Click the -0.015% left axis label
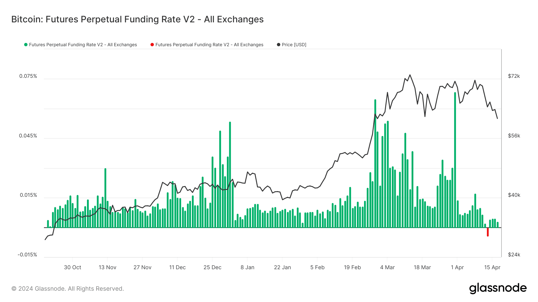Image resolution: width=538 pixels, height=302 pixels. point(27,255)
